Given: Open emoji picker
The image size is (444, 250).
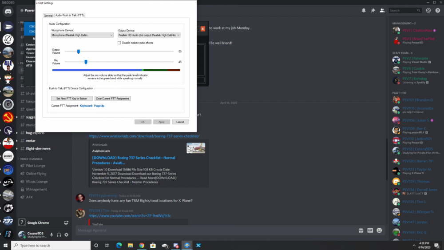Looking at the screenshot, I should [380, 230].
